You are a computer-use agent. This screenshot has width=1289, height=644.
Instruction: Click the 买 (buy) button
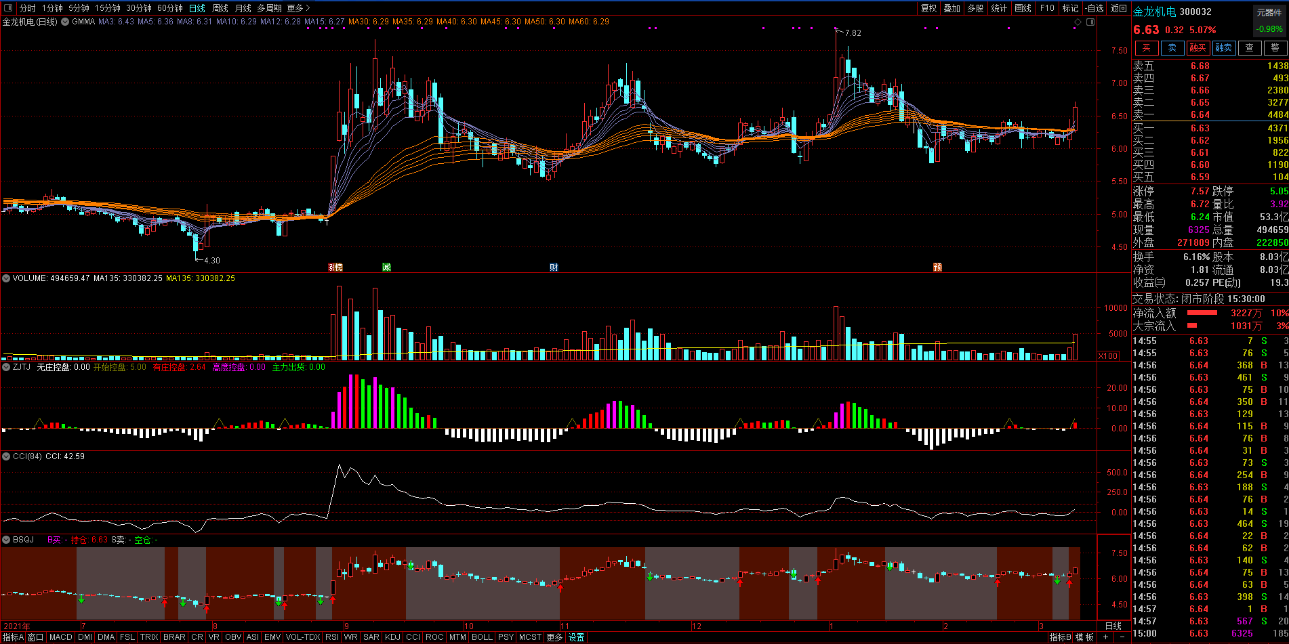(x=1146, y=48)
